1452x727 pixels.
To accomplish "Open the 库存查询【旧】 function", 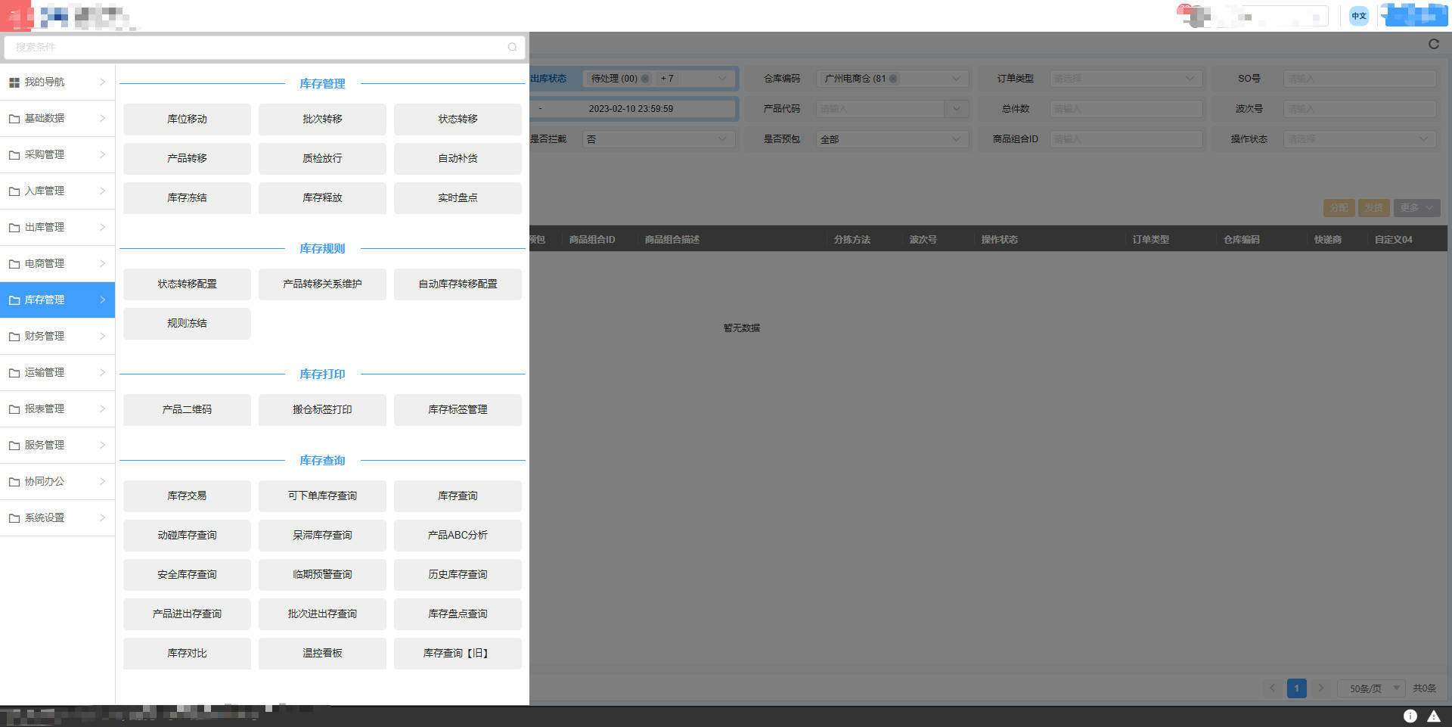I will [458, 654].
